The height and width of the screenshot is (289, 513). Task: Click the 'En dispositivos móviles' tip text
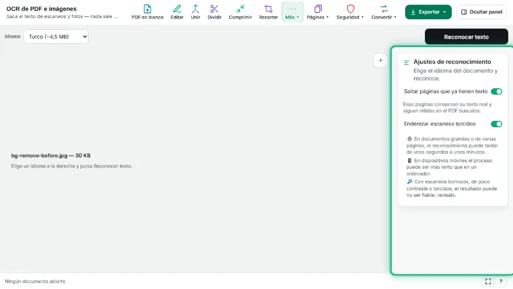[449, 167]
